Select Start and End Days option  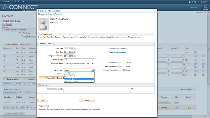(x=79, y=81)
